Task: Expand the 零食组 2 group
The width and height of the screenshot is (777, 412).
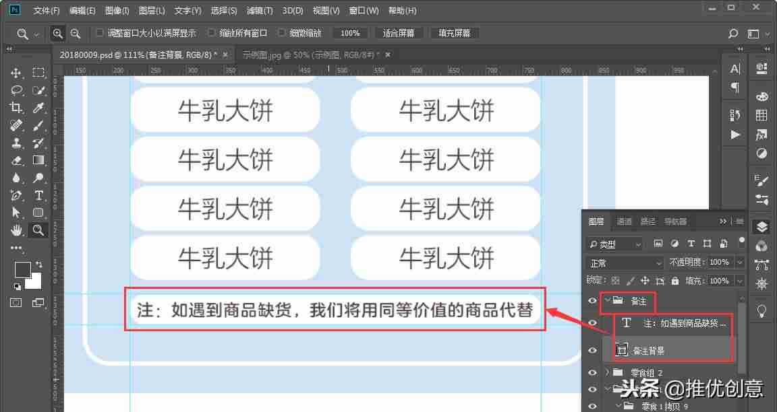Action: (x=607, y=372)
